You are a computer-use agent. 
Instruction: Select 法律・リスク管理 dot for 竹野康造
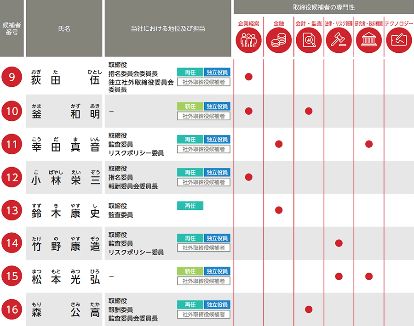(339, 243)
